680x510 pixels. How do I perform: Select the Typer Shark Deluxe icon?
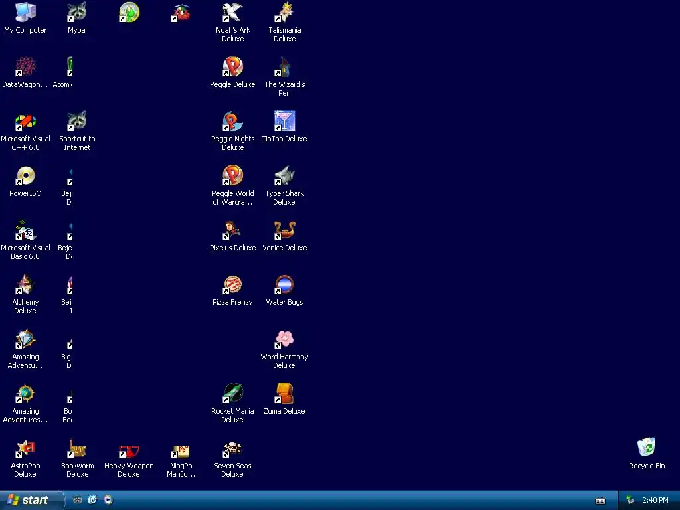(284, 175)
